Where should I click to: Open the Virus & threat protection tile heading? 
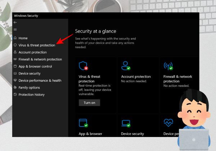[x=89, y=79]
